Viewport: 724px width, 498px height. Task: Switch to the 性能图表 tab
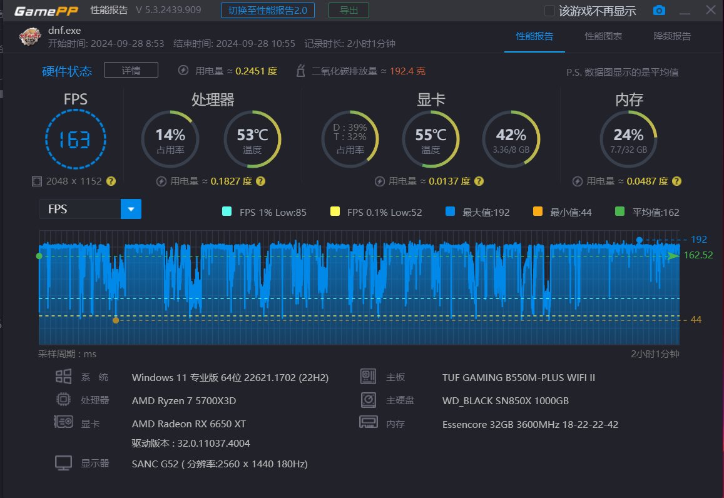[x=603, y=36]
